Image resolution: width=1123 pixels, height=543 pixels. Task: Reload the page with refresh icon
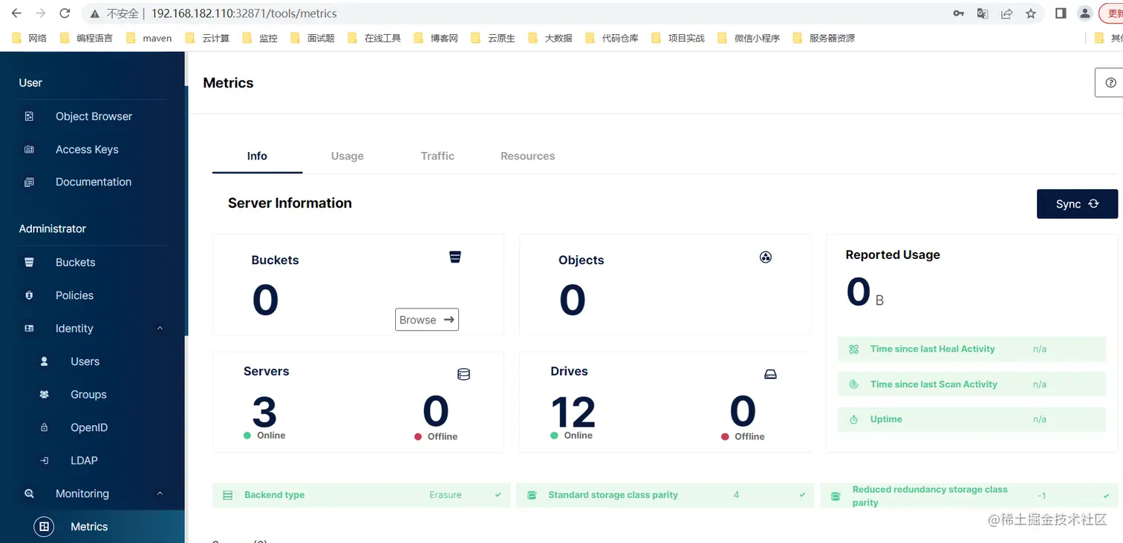tap(65, 13)
